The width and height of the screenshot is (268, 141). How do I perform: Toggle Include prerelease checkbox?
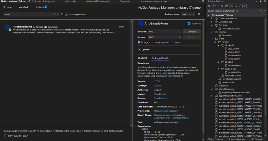click(66, 14)
